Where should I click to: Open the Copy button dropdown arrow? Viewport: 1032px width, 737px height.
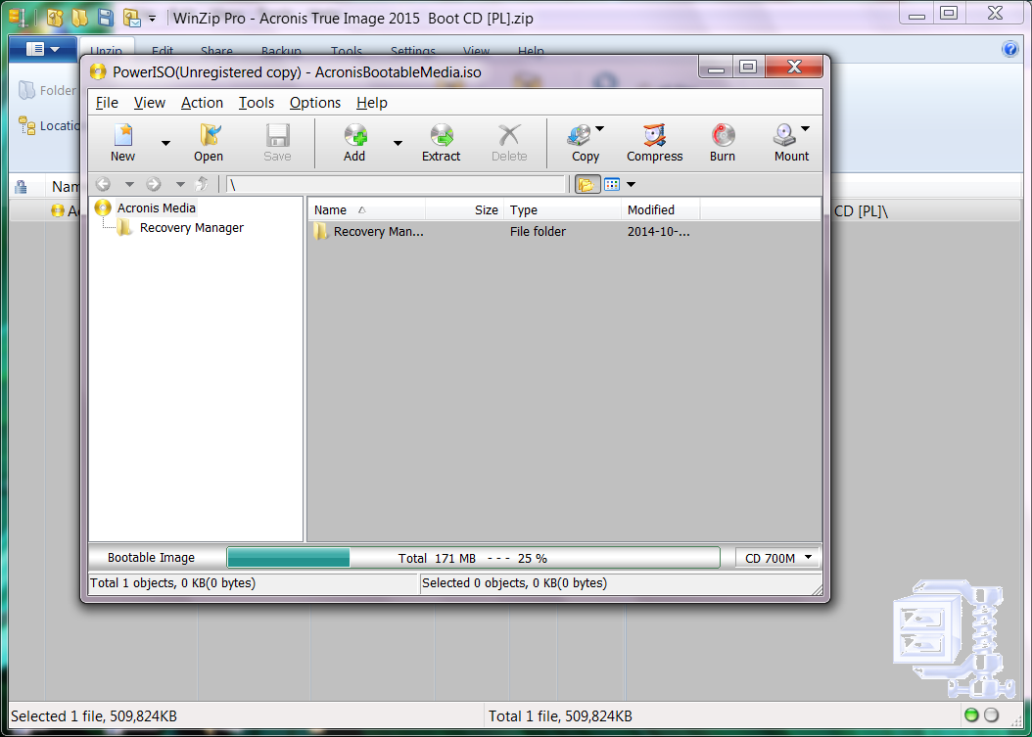point(599,129)
